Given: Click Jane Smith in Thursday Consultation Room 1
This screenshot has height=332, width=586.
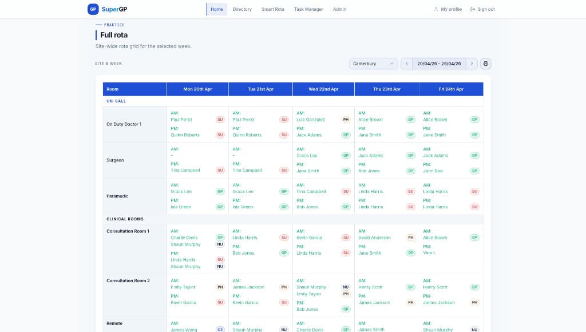Looking at the screenshot, I should click(370, 253).
